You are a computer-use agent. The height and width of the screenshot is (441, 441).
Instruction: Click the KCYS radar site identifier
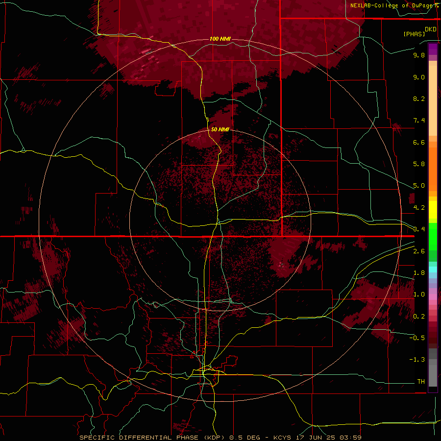coord(283,438)
